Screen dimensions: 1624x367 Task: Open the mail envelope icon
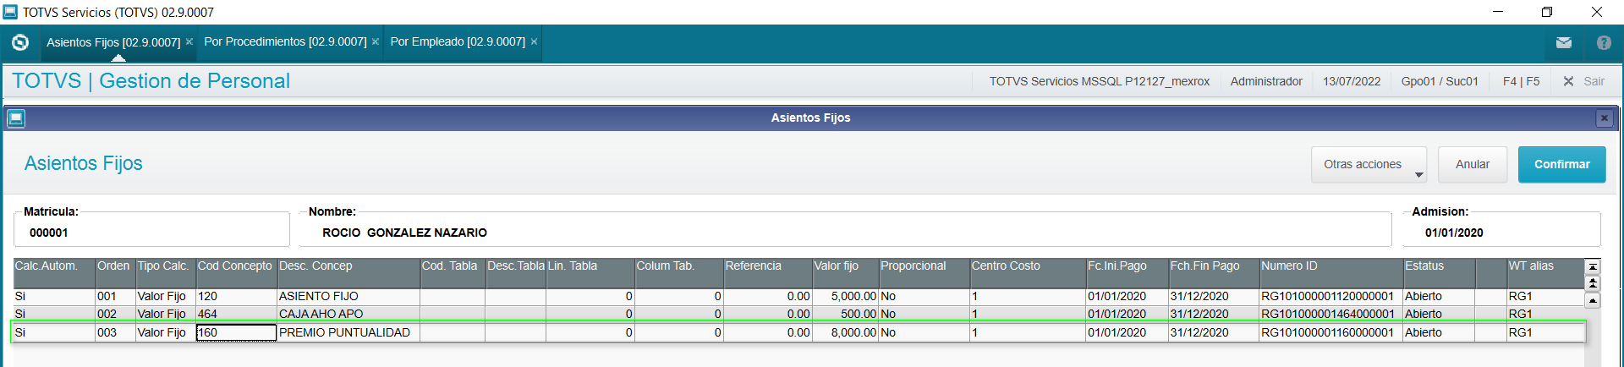pyautogui.click(x=1563, y=42)
